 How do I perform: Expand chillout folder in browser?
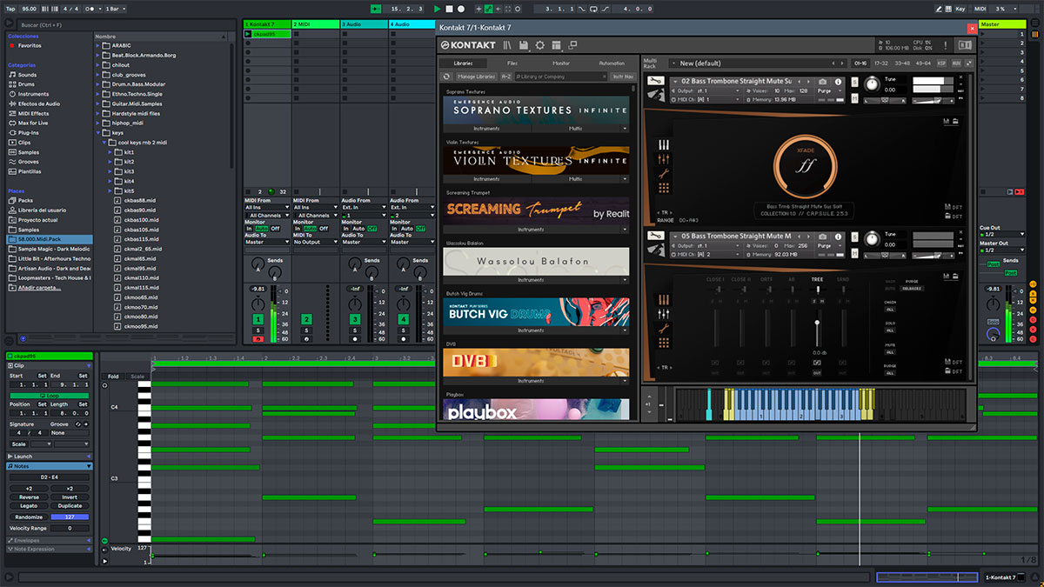pyautogui.click(x=99, y=64)
